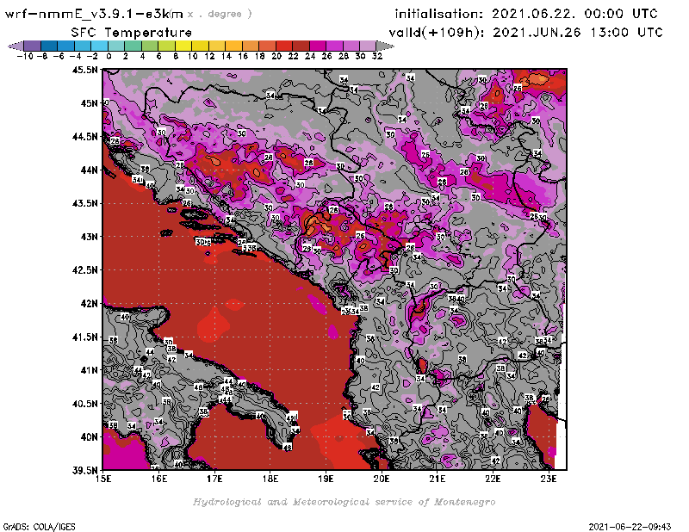Viewport: 689px width, 532px height.
Task: Click the model title wrf-nmmE_v3.9.1-e3km
Action: (94, 14)
